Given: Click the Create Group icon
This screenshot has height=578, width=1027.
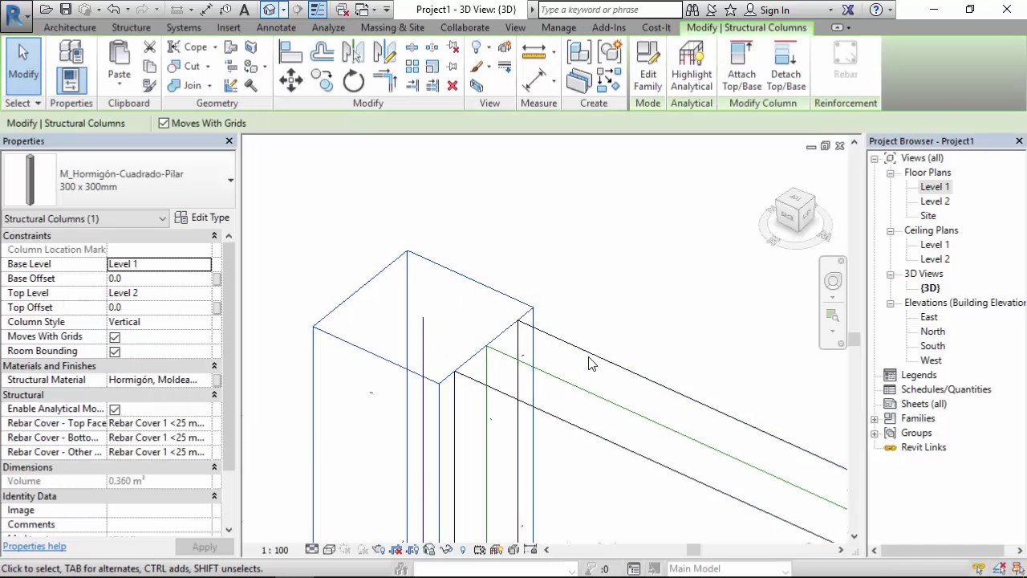Looking at the screenshot, I should point(611,52).
